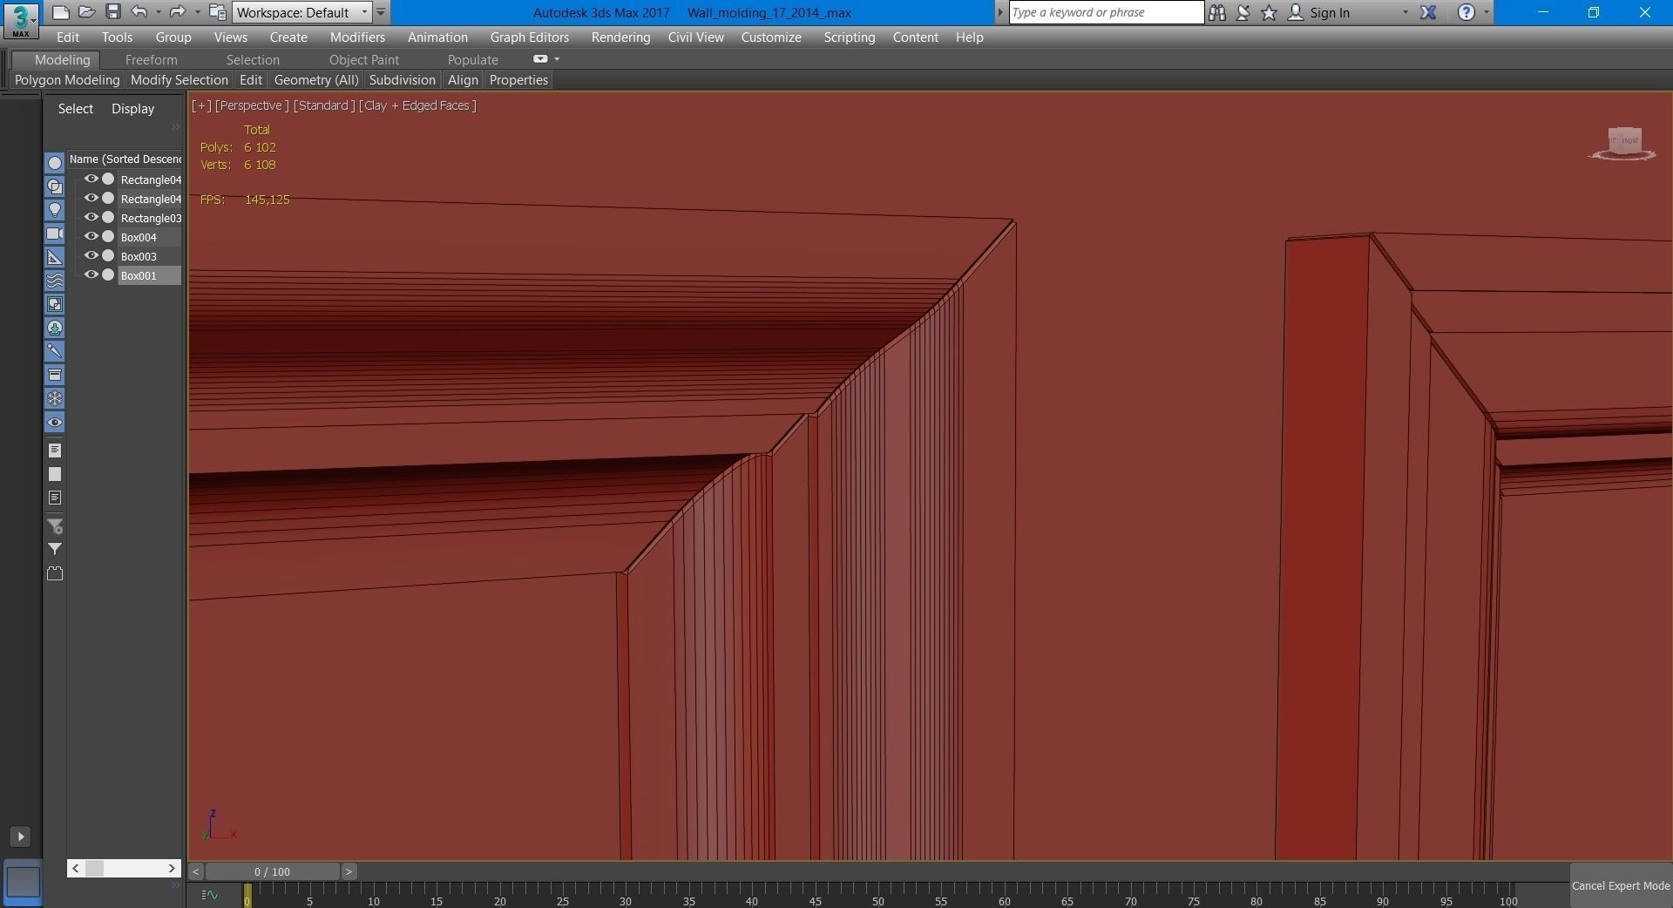
Task: Click the Autodesk Exchange X icon
Action: point(1428,12)
